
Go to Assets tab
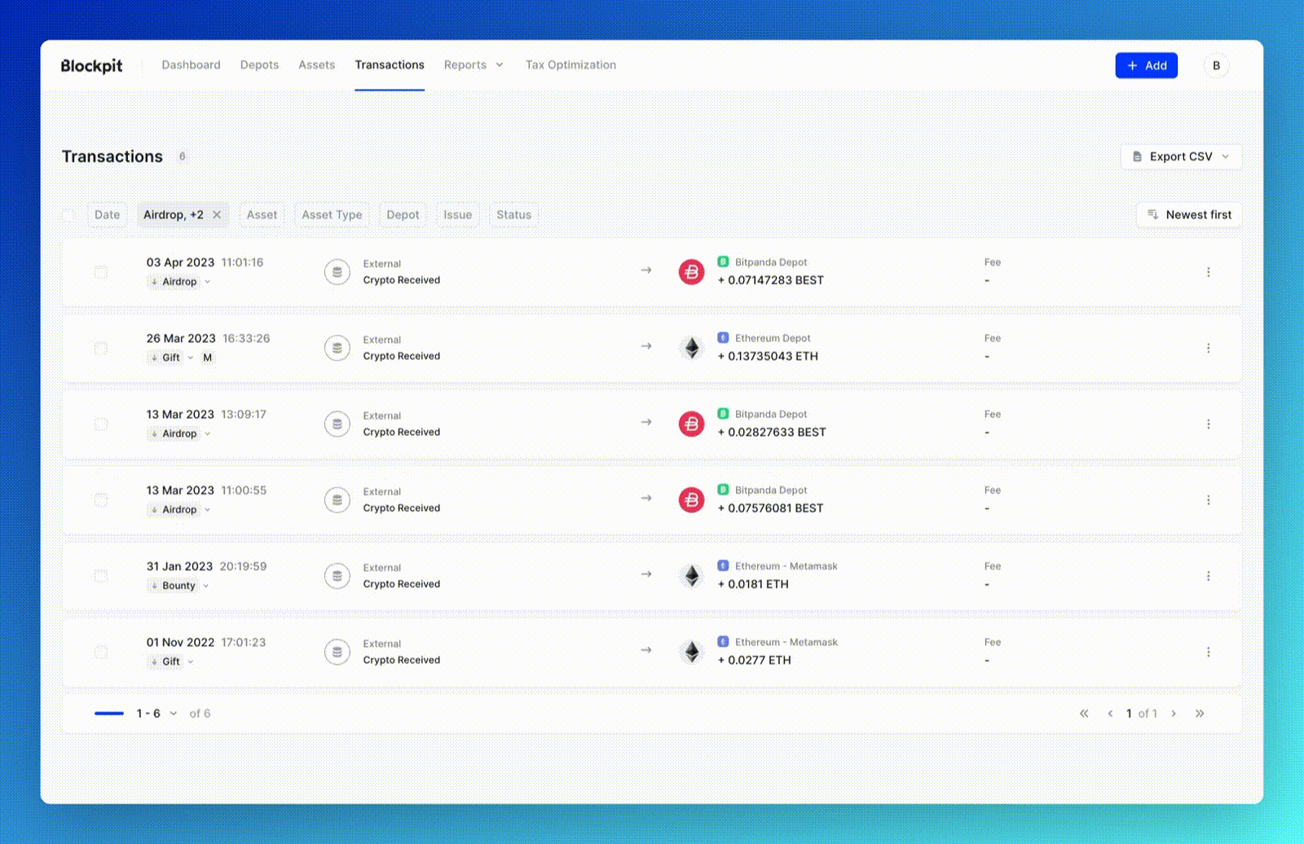(x=316, y=65)
